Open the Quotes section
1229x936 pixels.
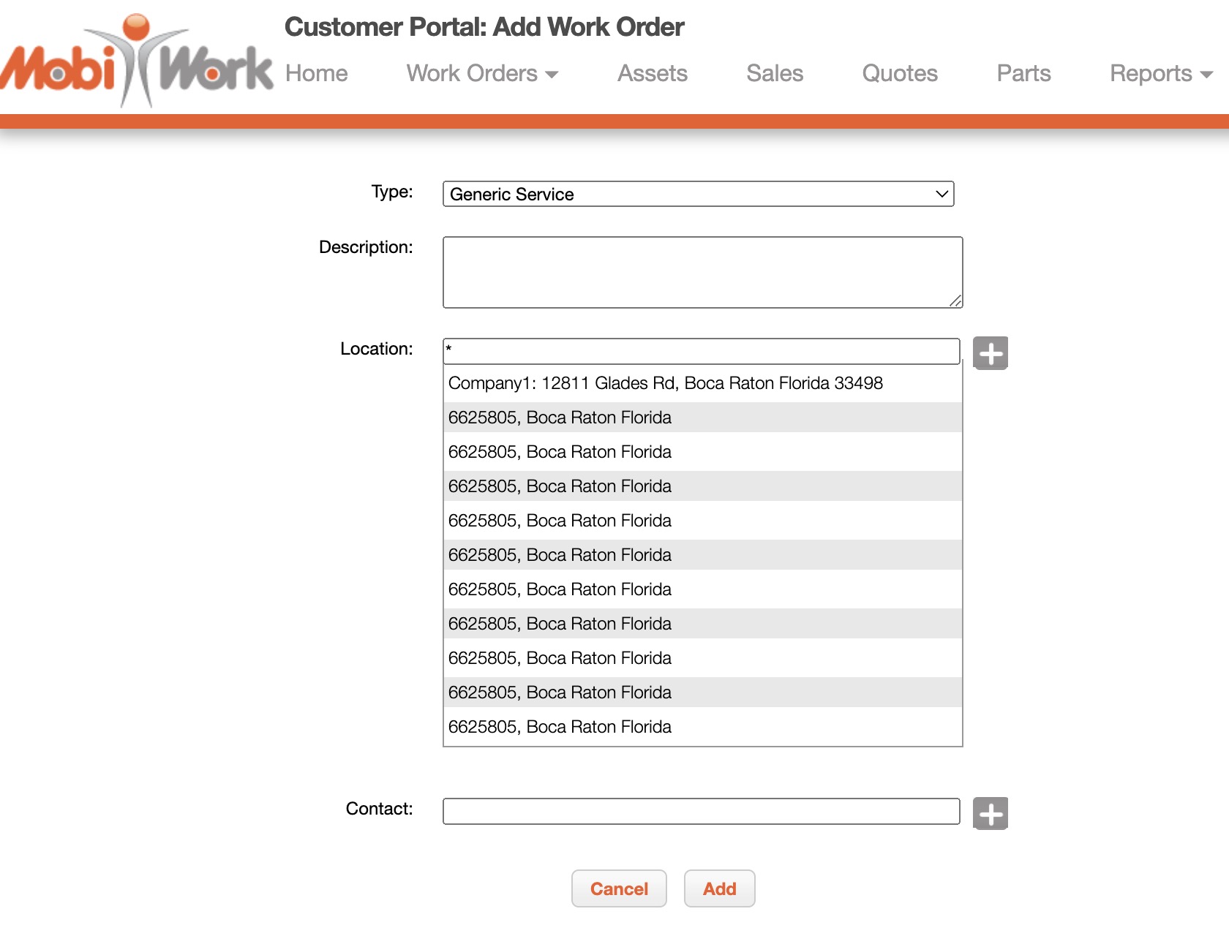899,73
